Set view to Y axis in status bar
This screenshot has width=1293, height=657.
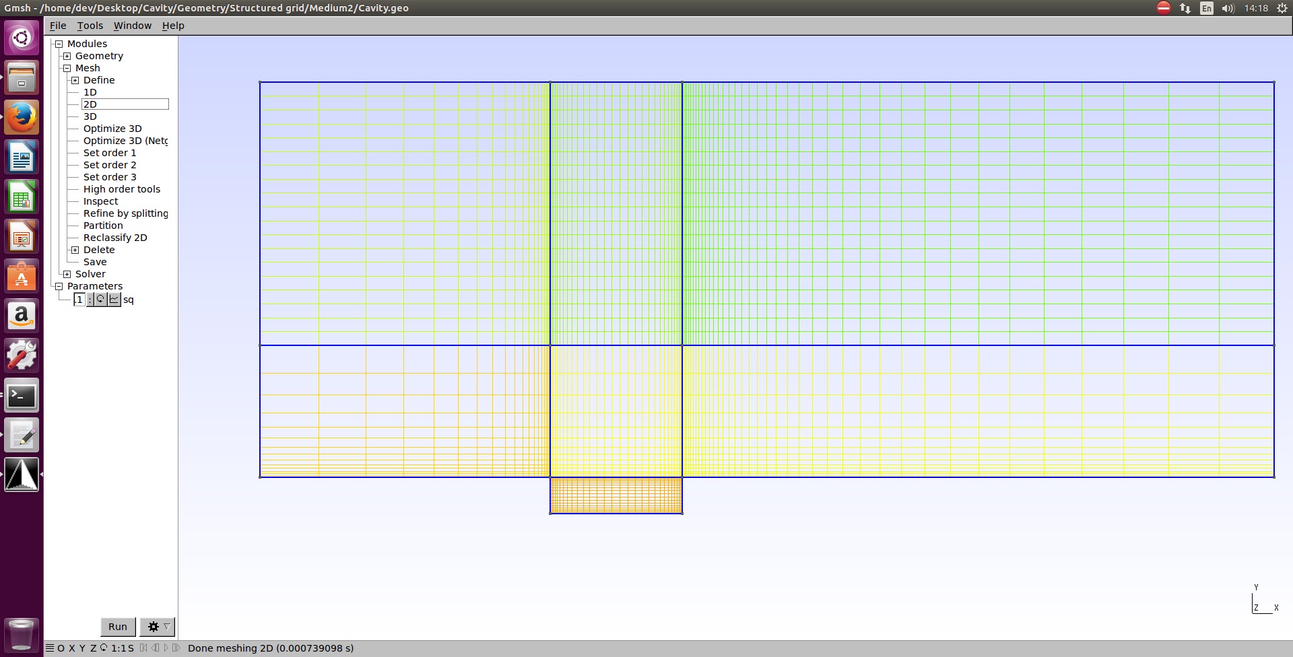point(82,648)
